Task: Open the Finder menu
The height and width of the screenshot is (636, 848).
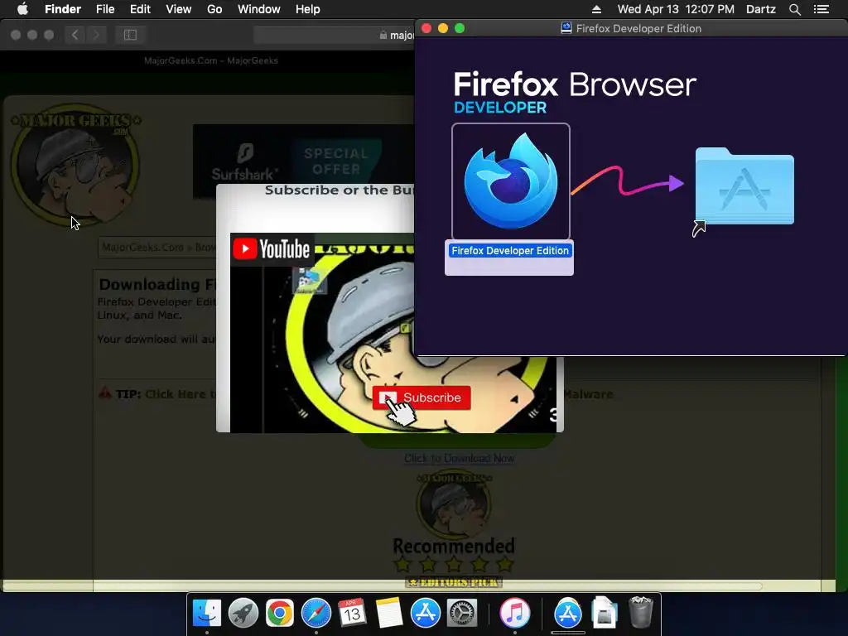Action: coord(63,9)
